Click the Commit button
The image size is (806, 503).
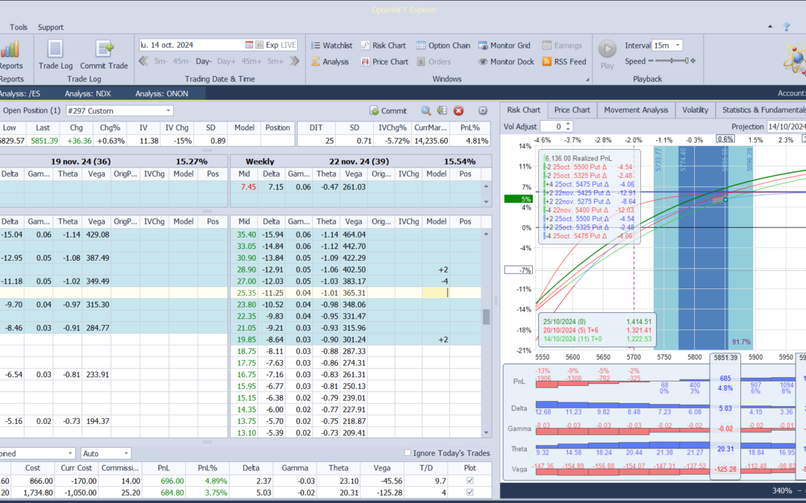[x=388, y=110]
